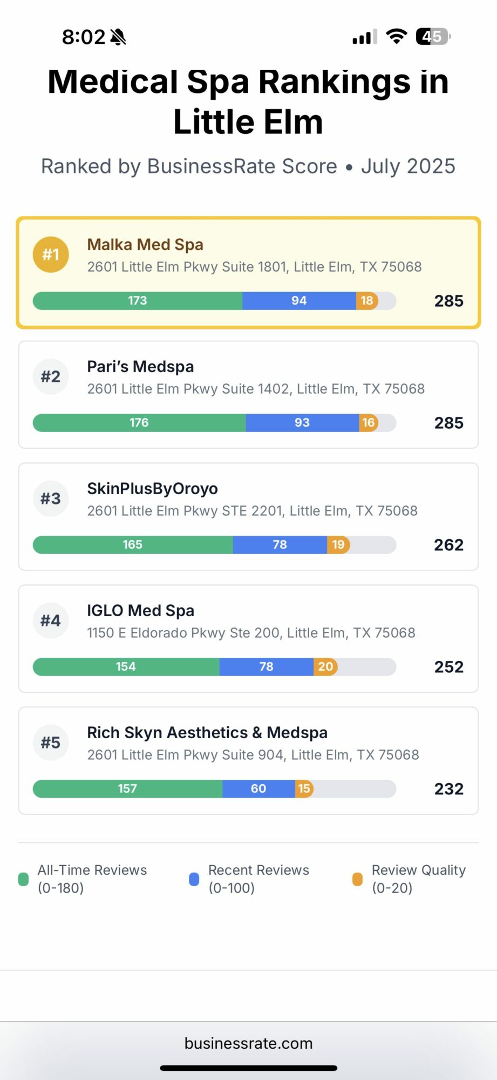The width and height of the screenshot is (497, 1080).
Task: Tap the Wi-Fi status icon
Action: pyautogui.click(x=397, y=37)
